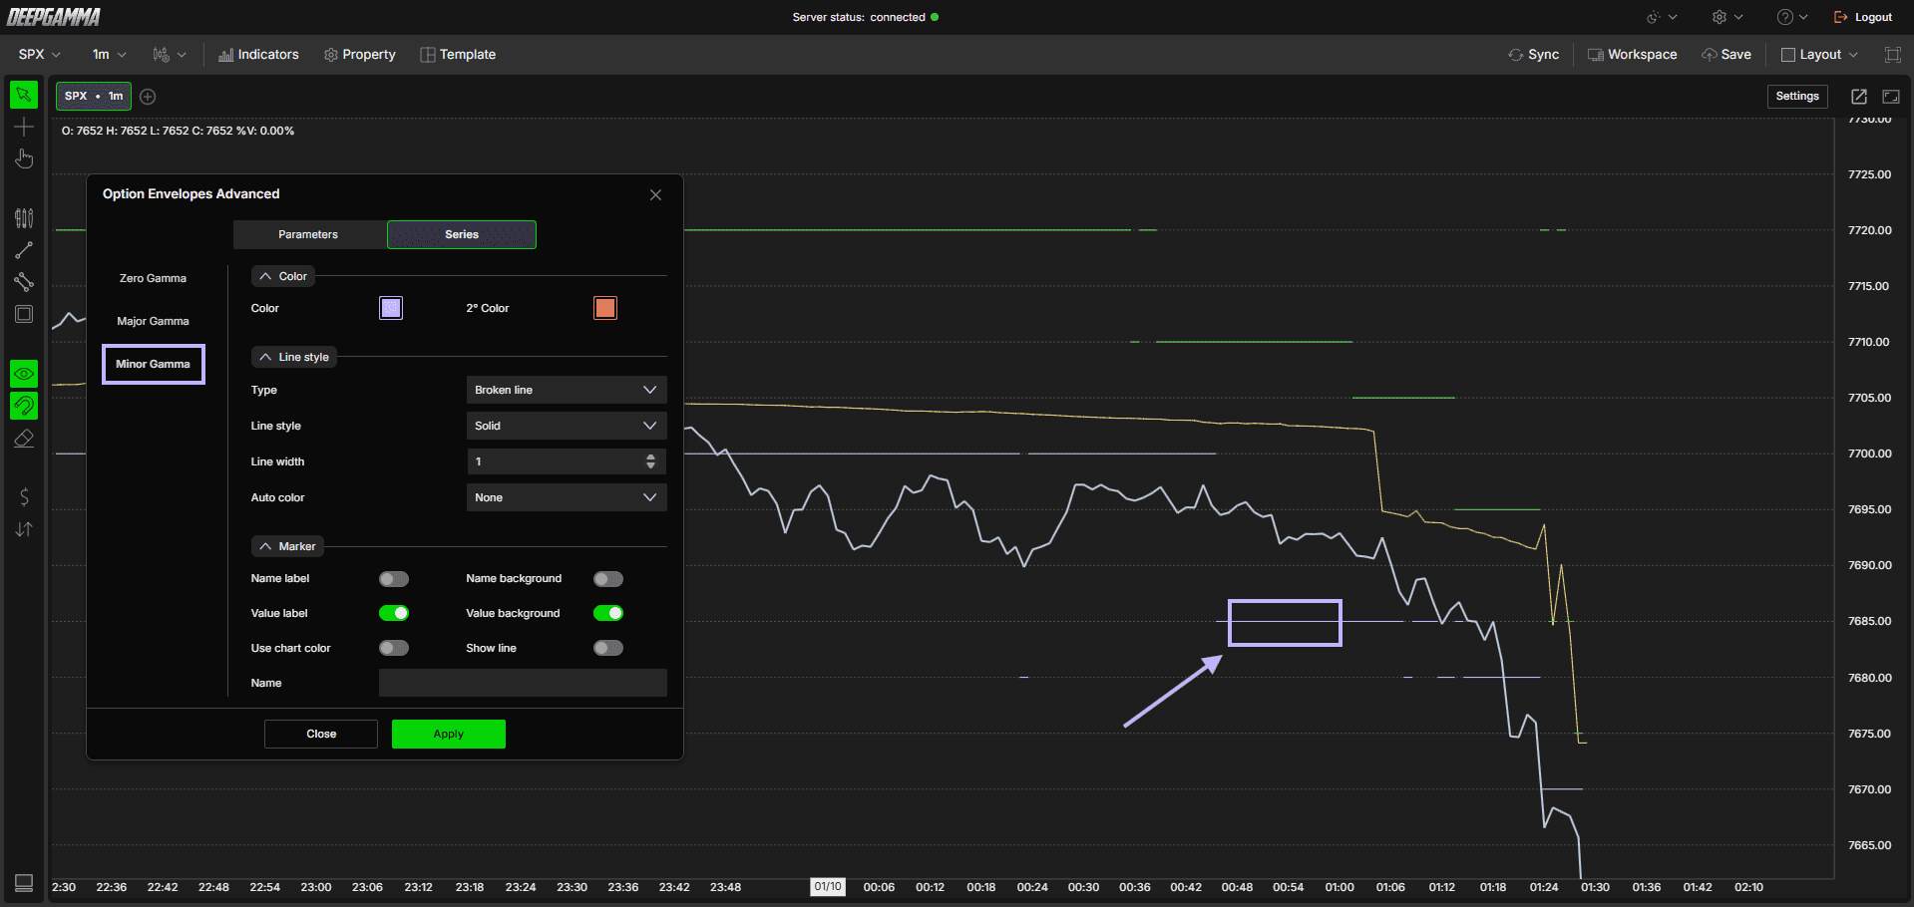
Task: Collapse the Line style section
Action: [x=294, y=357]
